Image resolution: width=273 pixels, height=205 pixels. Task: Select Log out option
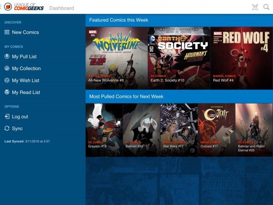click(x=43, y=116)
